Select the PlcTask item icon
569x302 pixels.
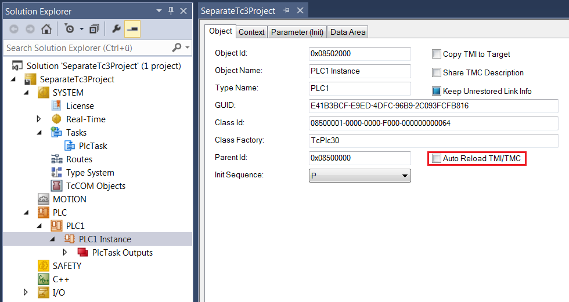(x=70, y=146)
